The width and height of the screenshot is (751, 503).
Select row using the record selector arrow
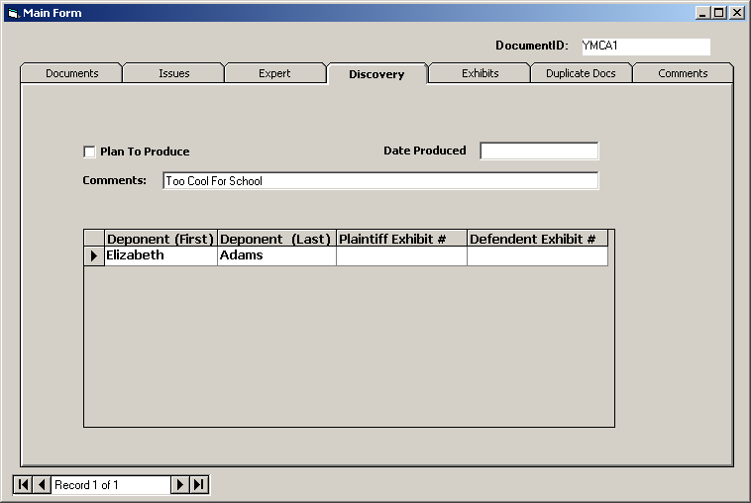pos(94,255)
